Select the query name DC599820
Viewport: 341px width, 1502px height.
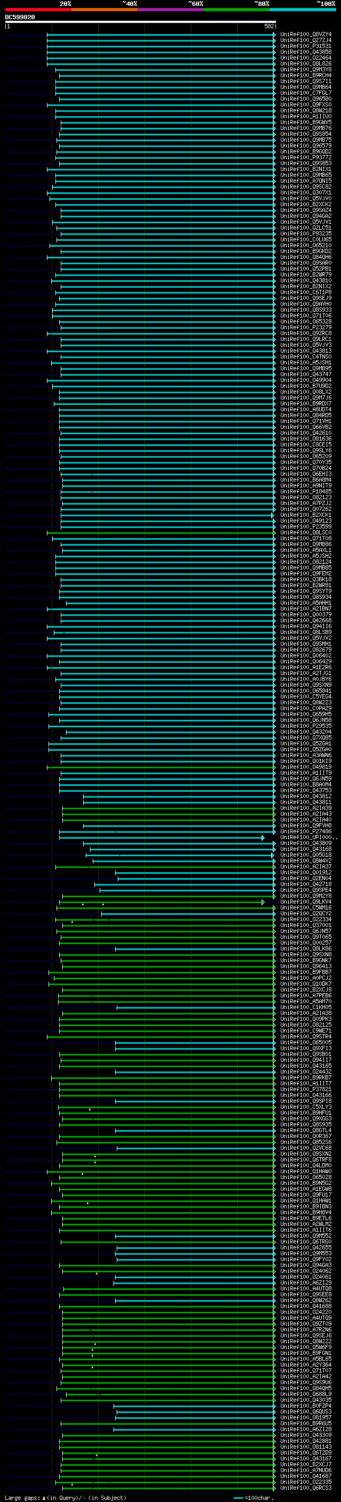pyautogui.click(x=20, y=18)
